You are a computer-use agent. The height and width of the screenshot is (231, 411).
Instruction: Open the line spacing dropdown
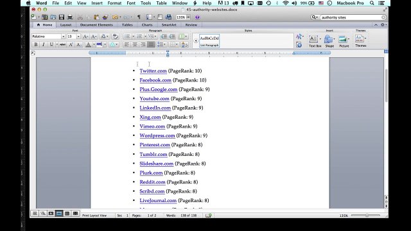161,45
